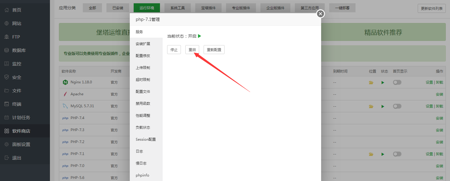
Task: Click 安装 link for Apache row
Action: click(440, 94)
